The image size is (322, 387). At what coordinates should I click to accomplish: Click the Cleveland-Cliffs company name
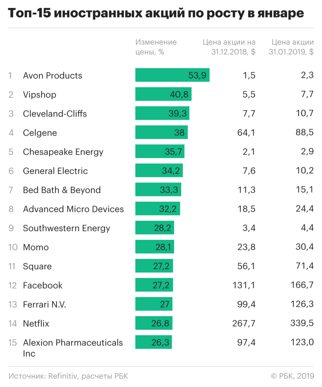[55, 114]
